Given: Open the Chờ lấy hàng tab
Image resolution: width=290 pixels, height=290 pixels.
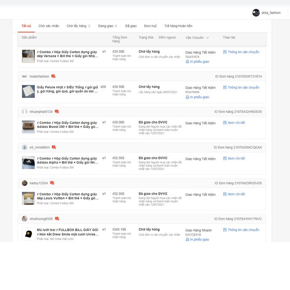Looking at the screenshot, I should [78, 26].
